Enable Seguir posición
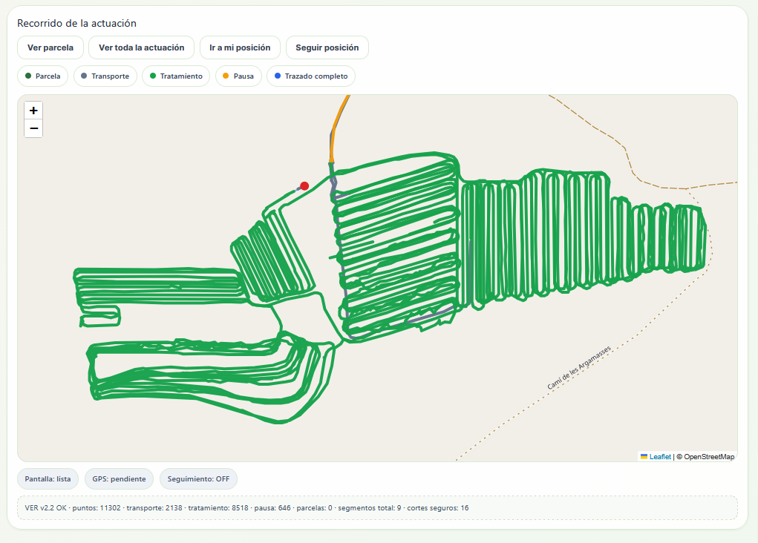 tap(327, 47)
